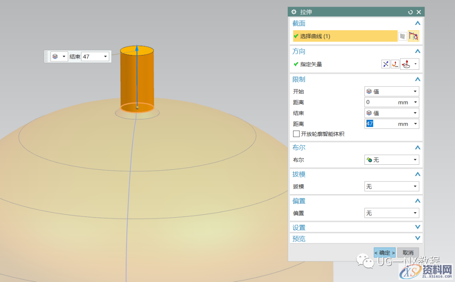Open the sketch section icon beside 选择曲线
The width and height of the screenshot is (455, 282).
(x=402, y=36)
